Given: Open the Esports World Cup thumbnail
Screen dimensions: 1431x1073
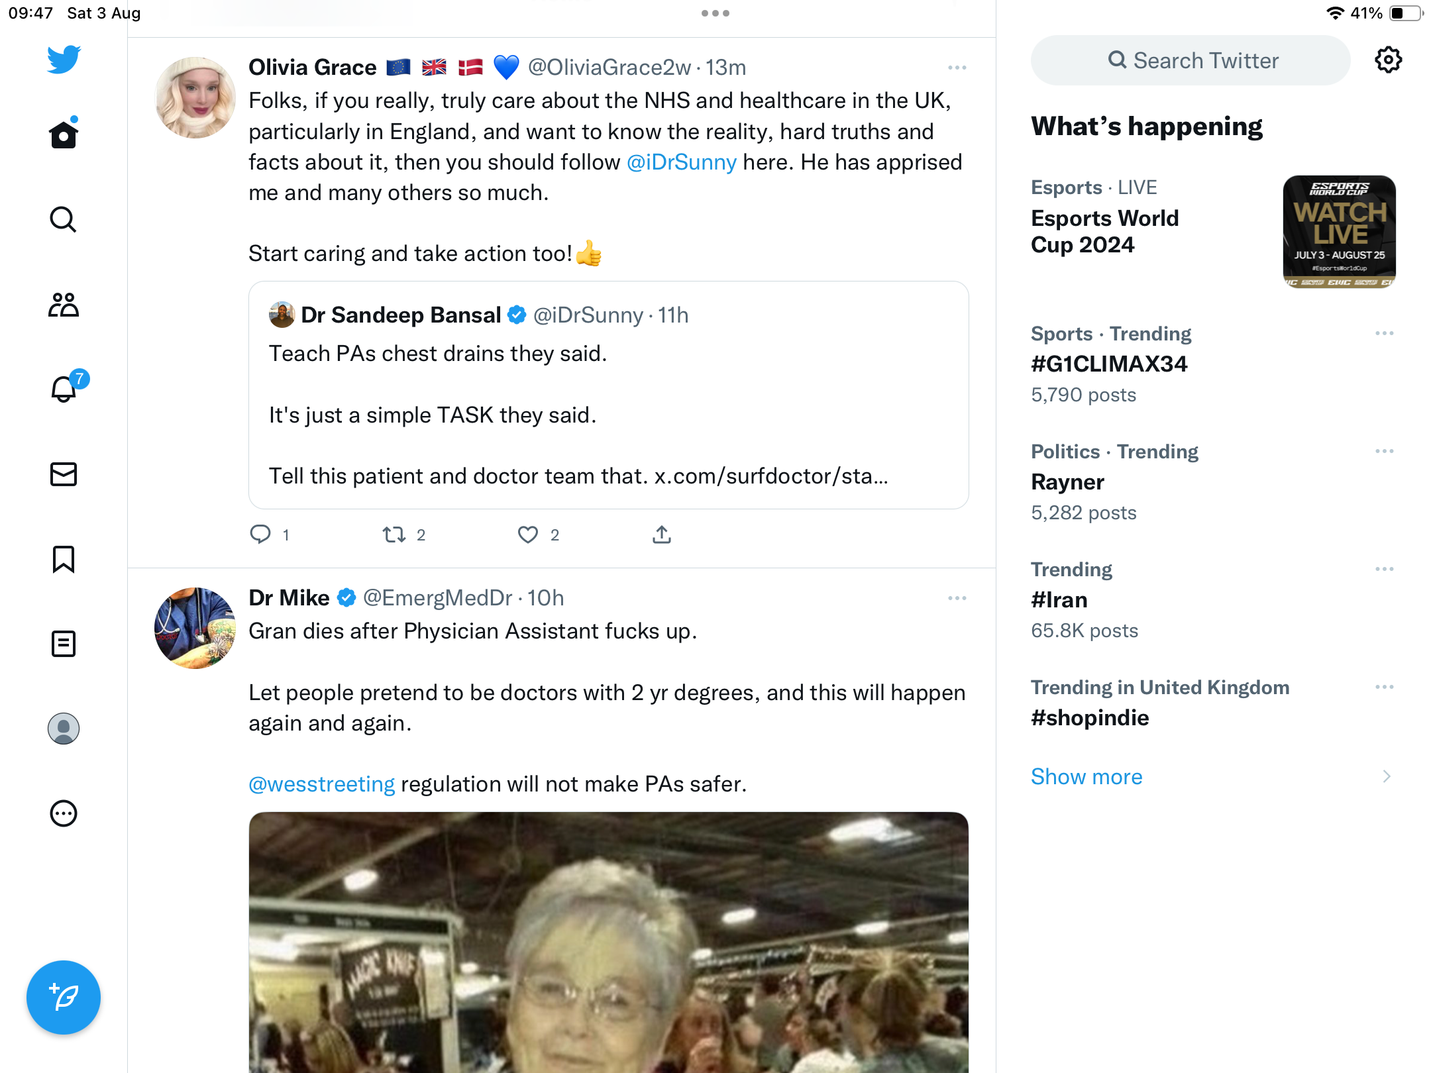Looking at the screenshot, I should pyautogui.click(x=1340, y=232).
